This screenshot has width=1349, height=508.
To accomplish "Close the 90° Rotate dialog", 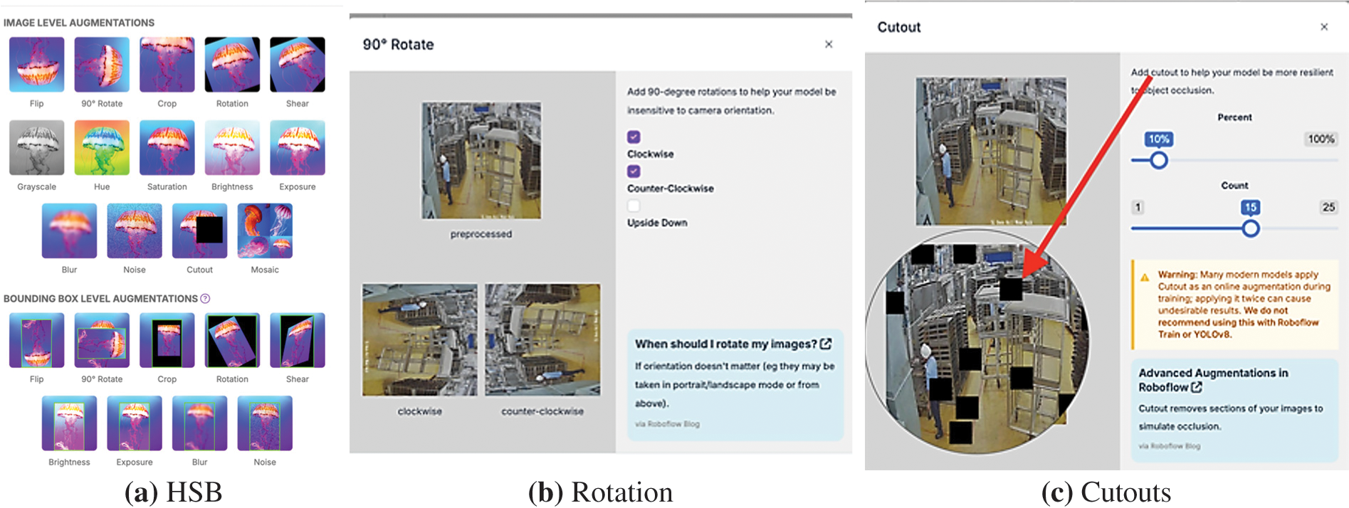I will click(x=829, y=44).
